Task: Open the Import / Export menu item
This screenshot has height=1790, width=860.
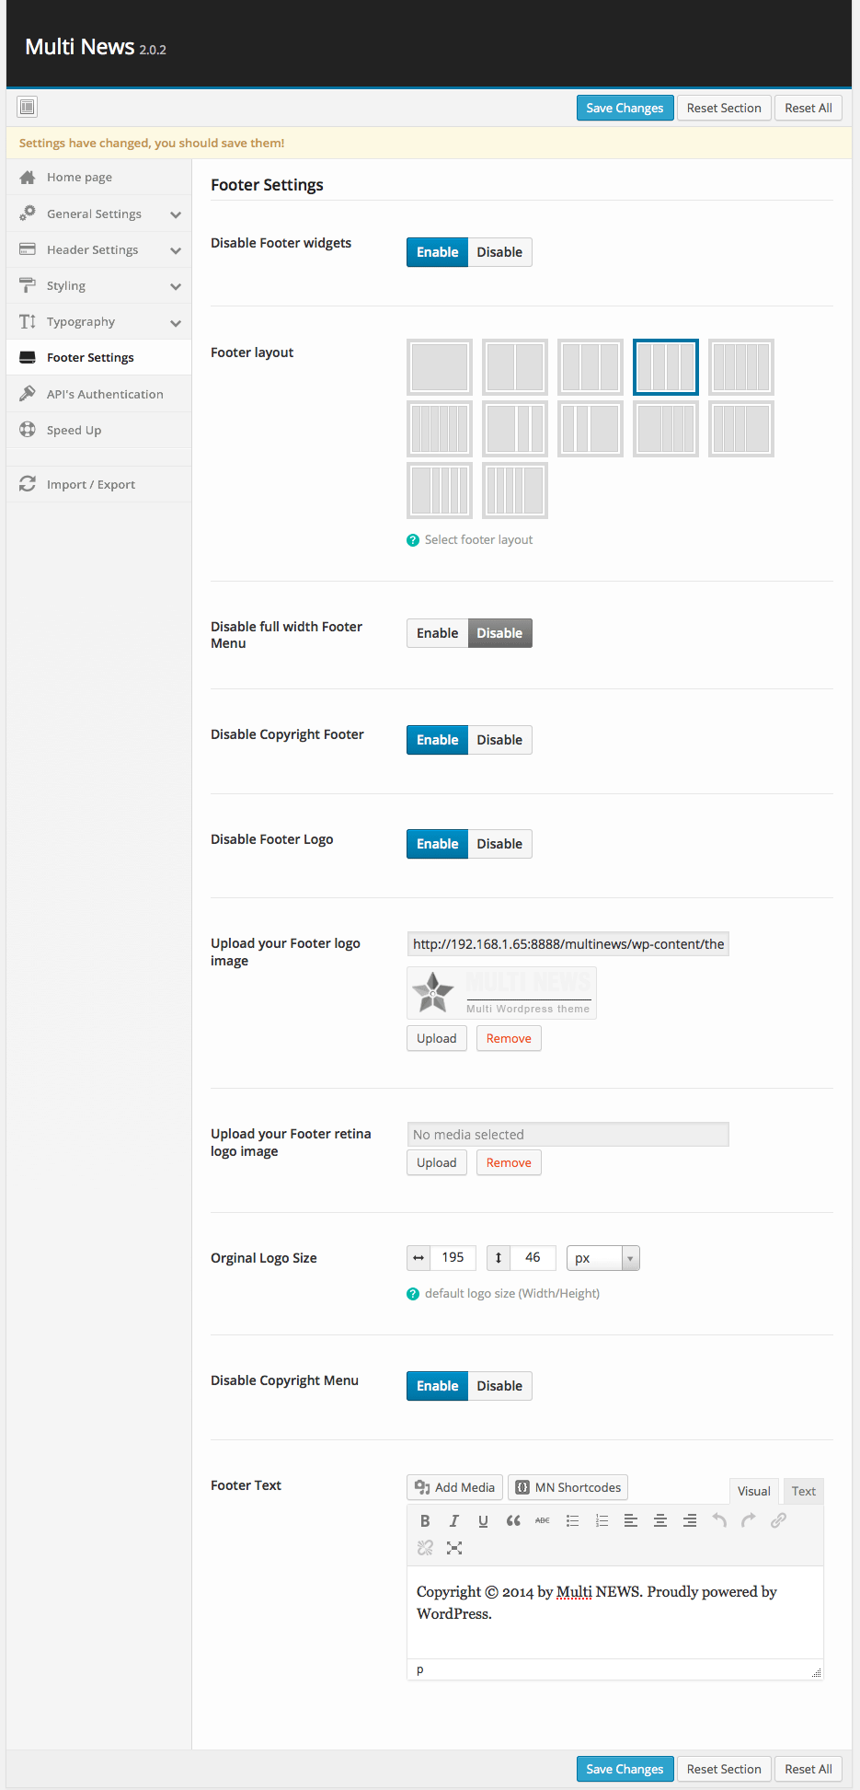Action: point(90,485)
